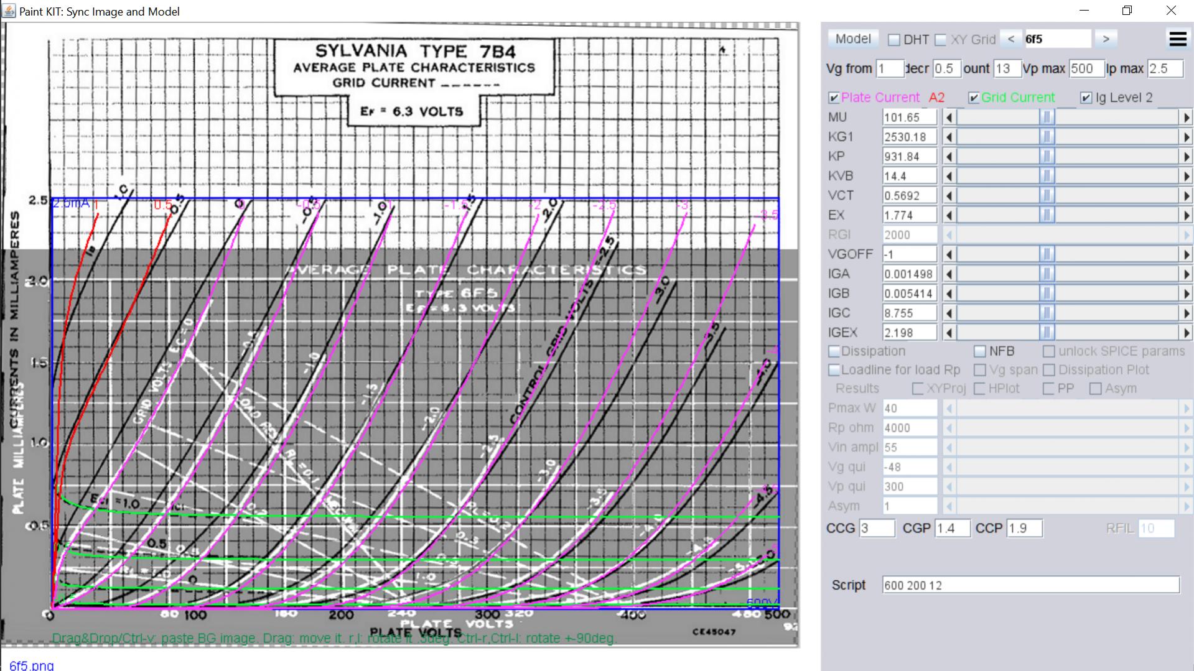
Task: Decrease IGEX with left arrow
Action: (949, 333)
